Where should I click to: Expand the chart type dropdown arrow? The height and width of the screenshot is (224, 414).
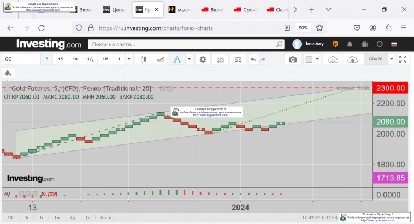pyautogui.click(x=189, y=59)
